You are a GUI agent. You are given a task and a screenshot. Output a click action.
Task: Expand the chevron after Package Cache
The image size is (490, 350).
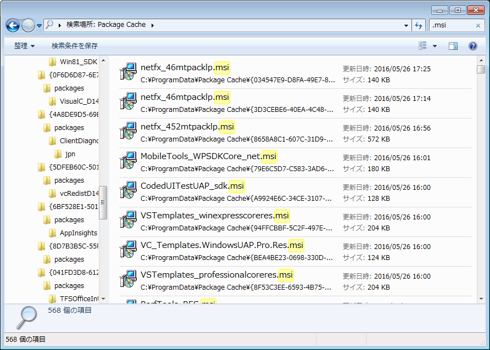[153, 25]
